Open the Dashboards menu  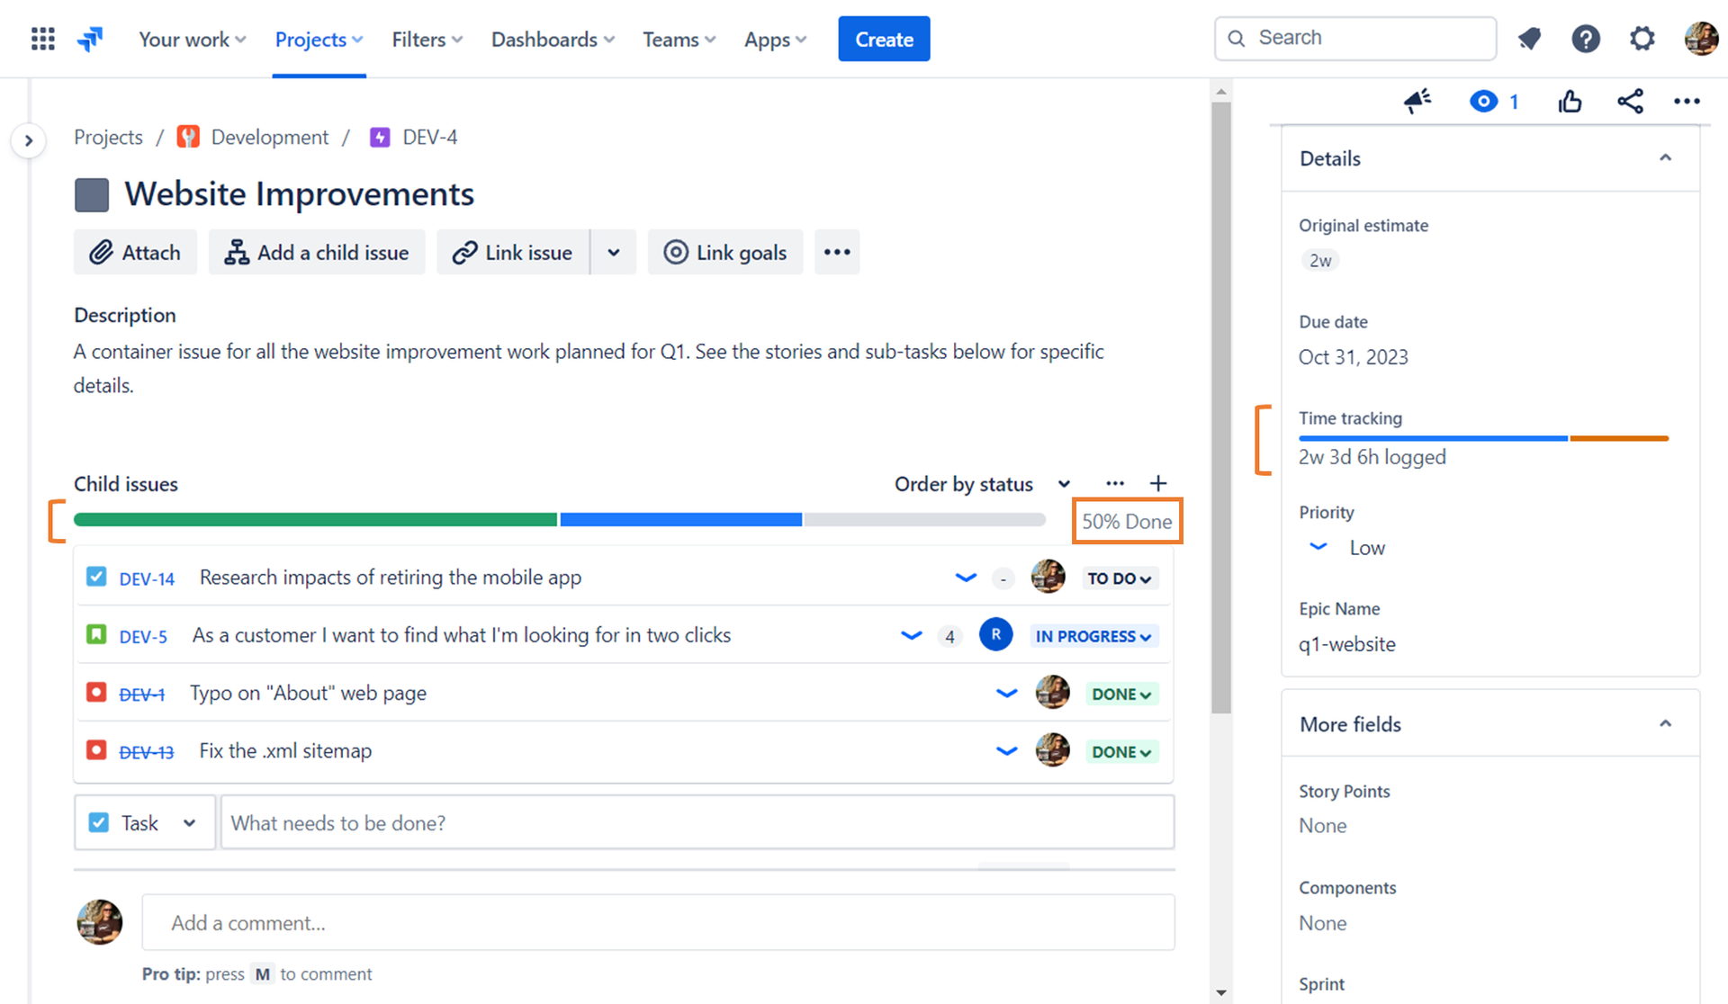pyautogui.click(x=552, y=39)
